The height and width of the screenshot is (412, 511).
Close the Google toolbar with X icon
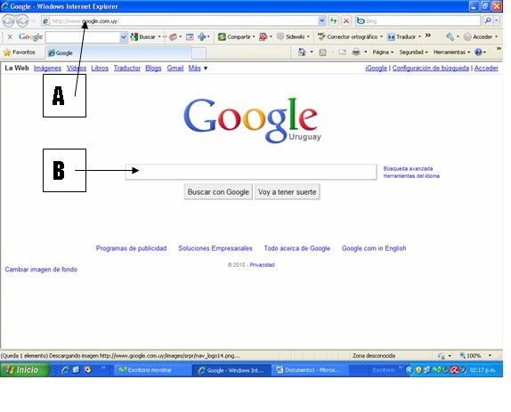(10, 36)
